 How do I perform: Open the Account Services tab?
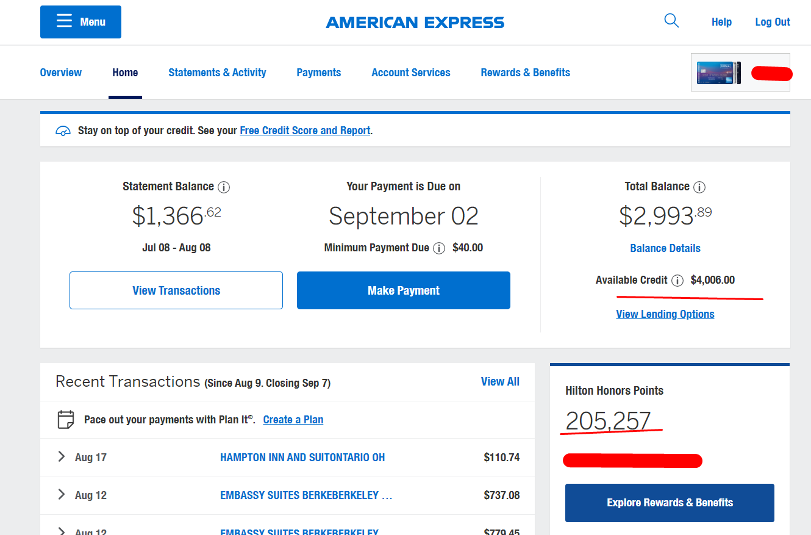(411, 73)
